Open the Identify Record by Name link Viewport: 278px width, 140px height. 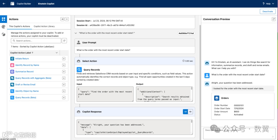pyautogui.click(x=27, y=65)
